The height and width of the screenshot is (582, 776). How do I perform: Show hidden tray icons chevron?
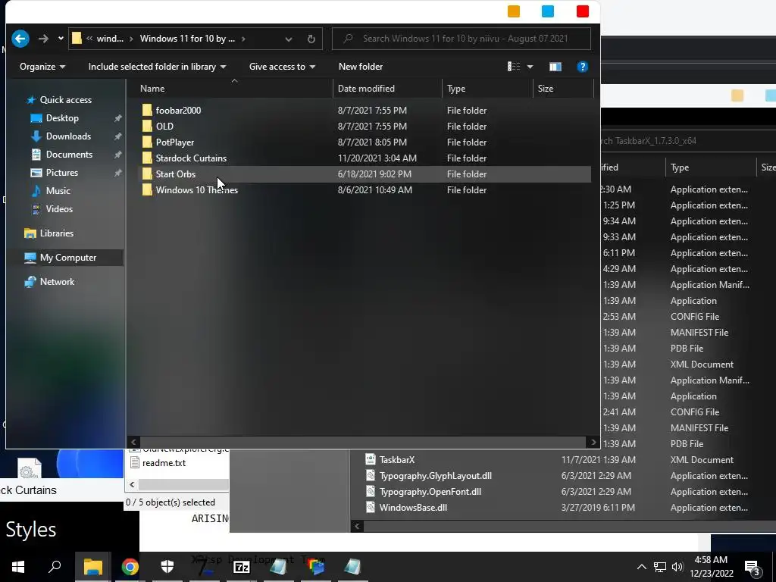click(x=641, y=567)
